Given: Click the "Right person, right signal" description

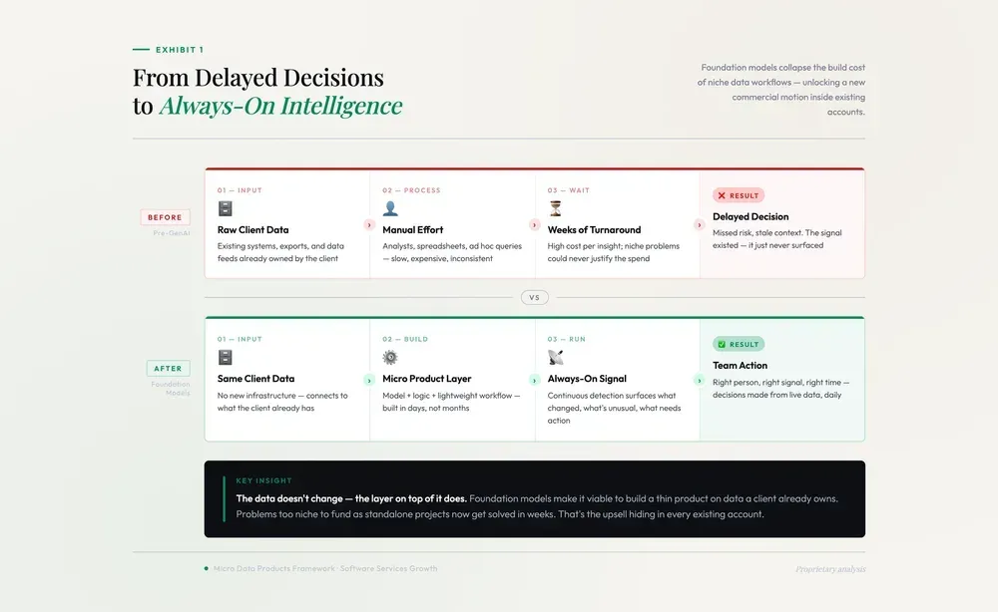Looking at the screenshot, I should [781, 389].
